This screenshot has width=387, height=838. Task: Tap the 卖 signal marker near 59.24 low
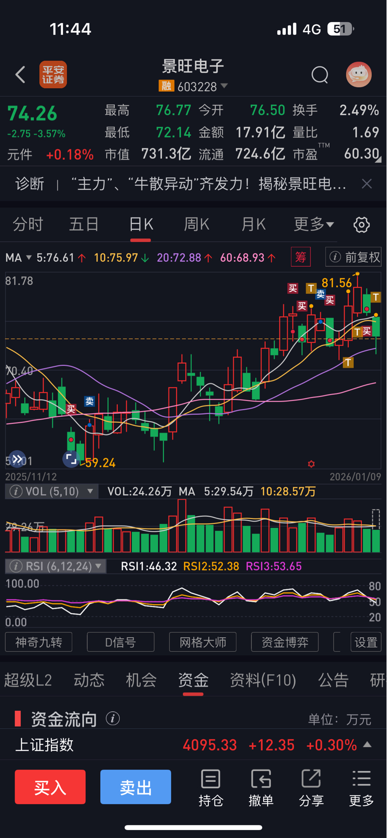pos(90,401)
